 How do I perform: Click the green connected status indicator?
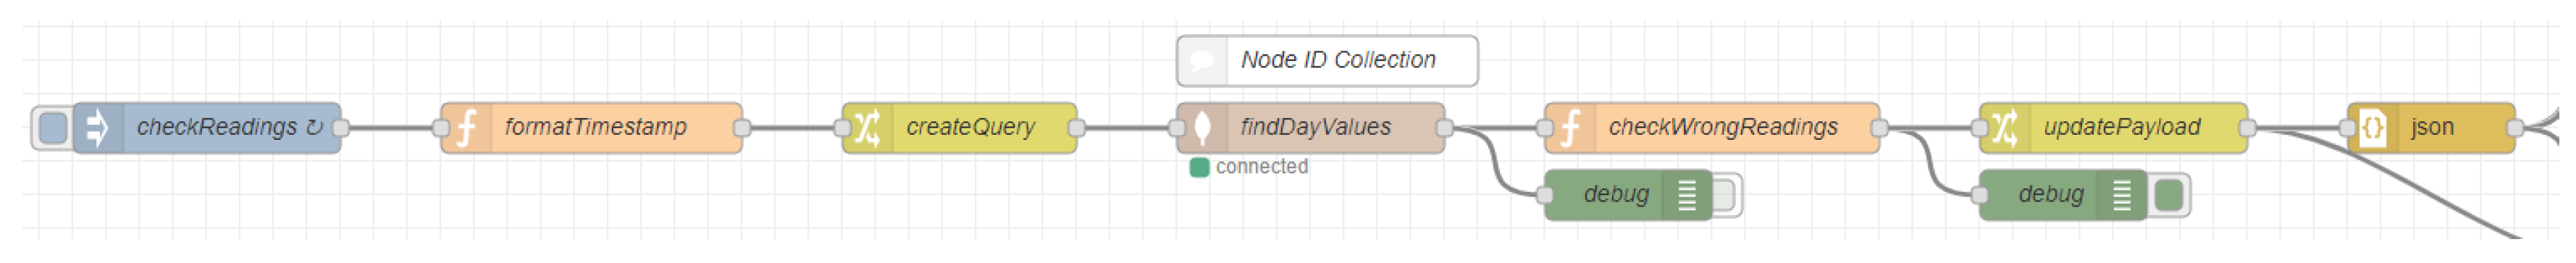[1199, 167]
